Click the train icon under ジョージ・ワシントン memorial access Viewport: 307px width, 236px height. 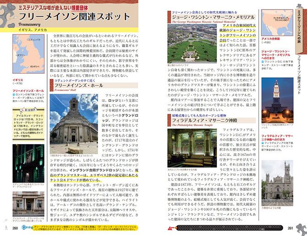point(263,61)
